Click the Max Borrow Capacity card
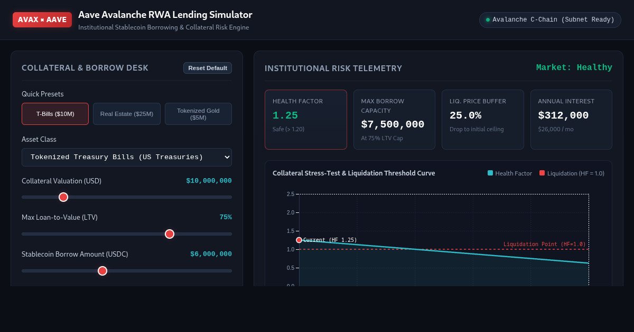 (x=394, y=120)
